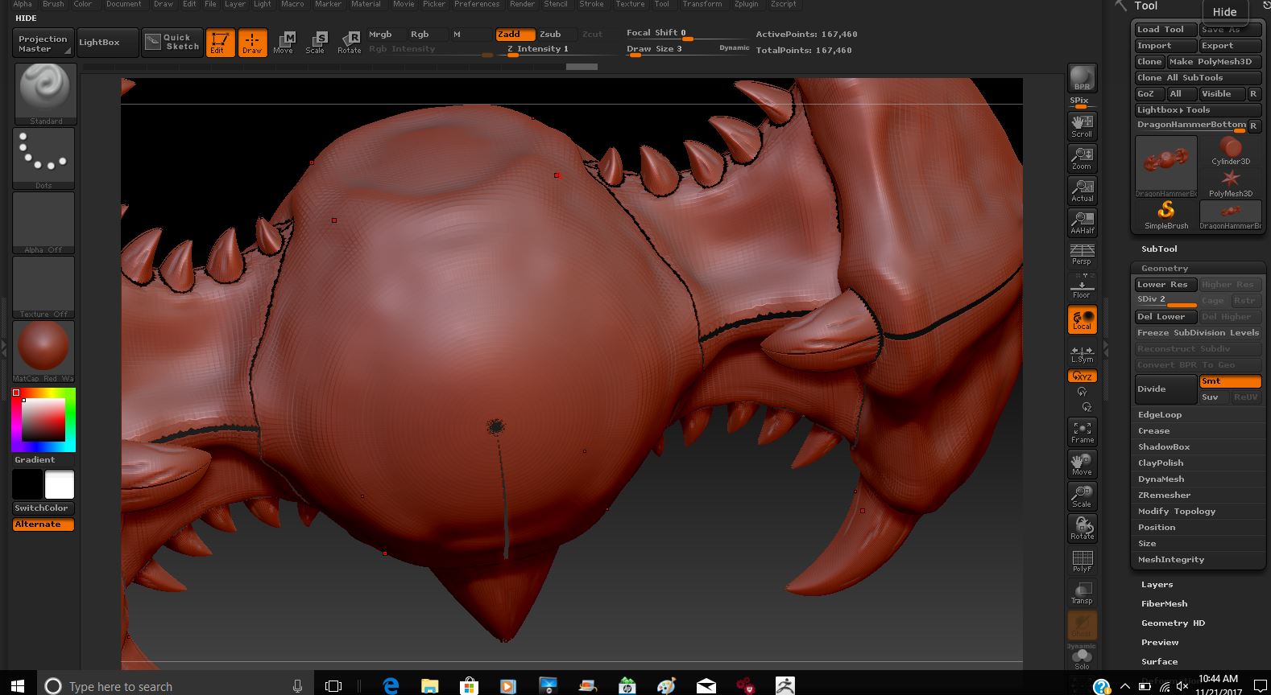Open Windows Start menu
1271x695 pixels.
(18, 685)
